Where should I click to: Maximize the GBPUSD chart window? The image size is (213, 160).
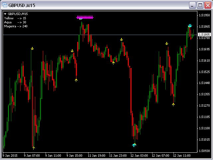200,5
